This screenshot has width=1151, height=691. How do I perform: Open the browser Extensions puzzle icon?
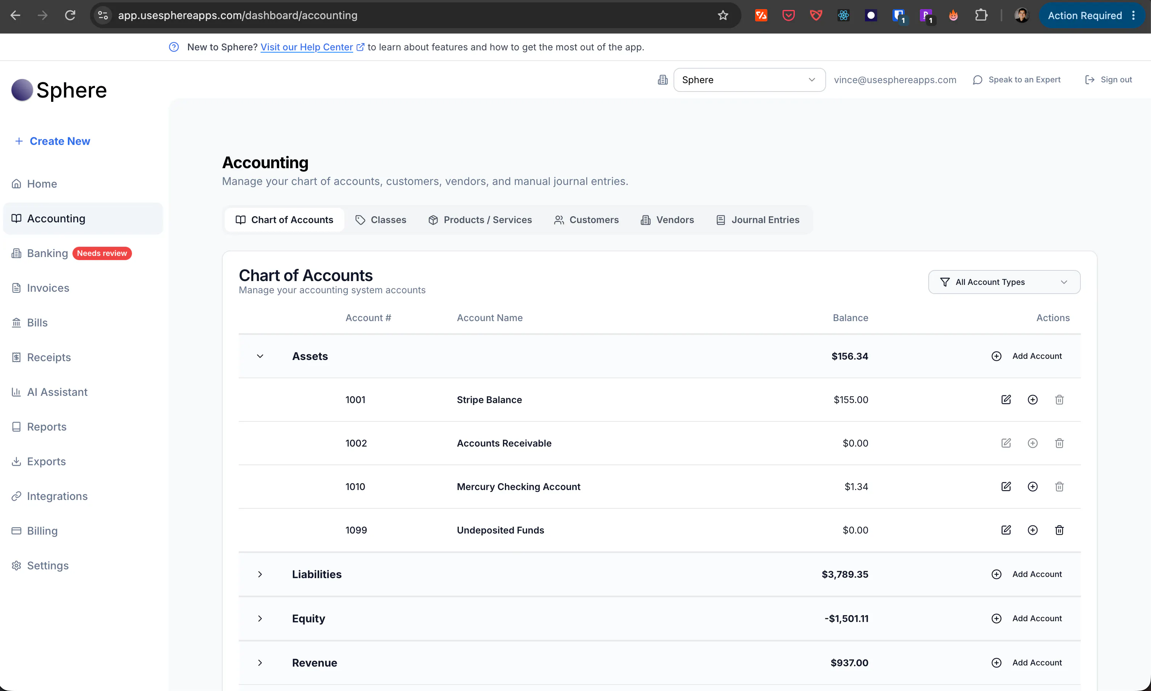(981, 15)
